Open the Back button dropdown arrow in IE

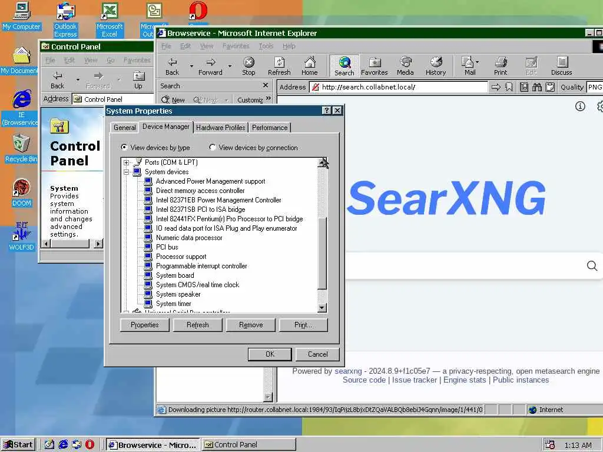[191, 66]
